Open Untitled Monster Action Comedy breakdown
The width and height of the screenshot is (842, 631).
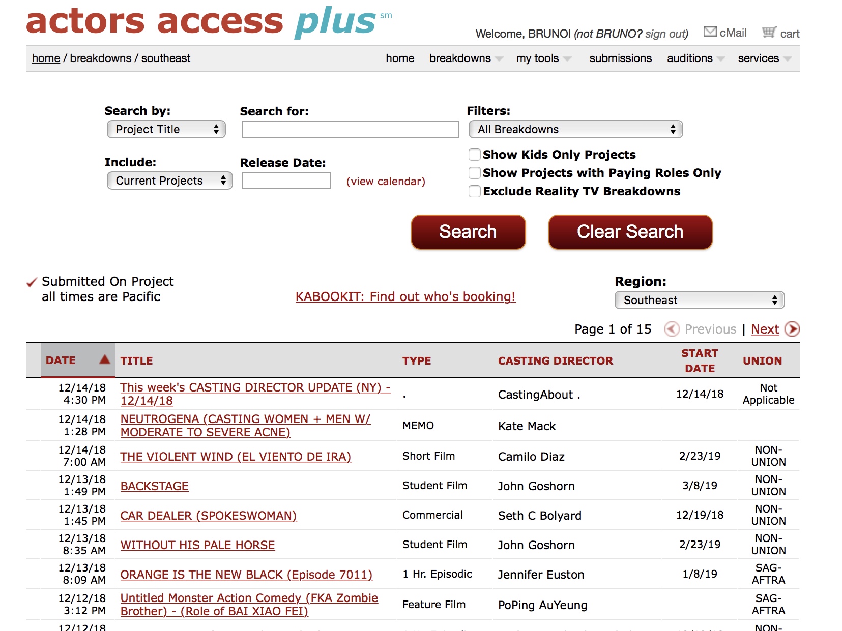tap(249, 605)
